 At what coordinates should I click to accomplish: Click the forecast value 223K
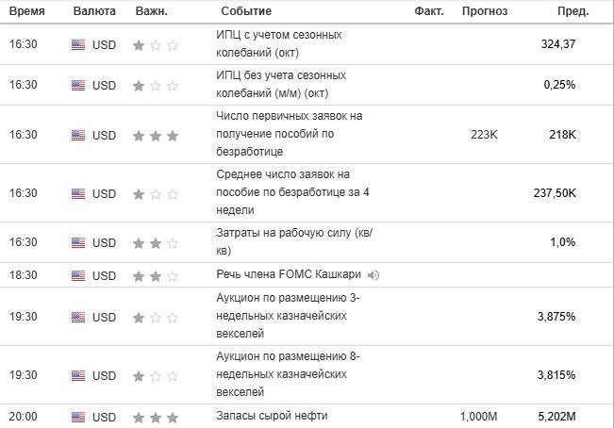483,135
